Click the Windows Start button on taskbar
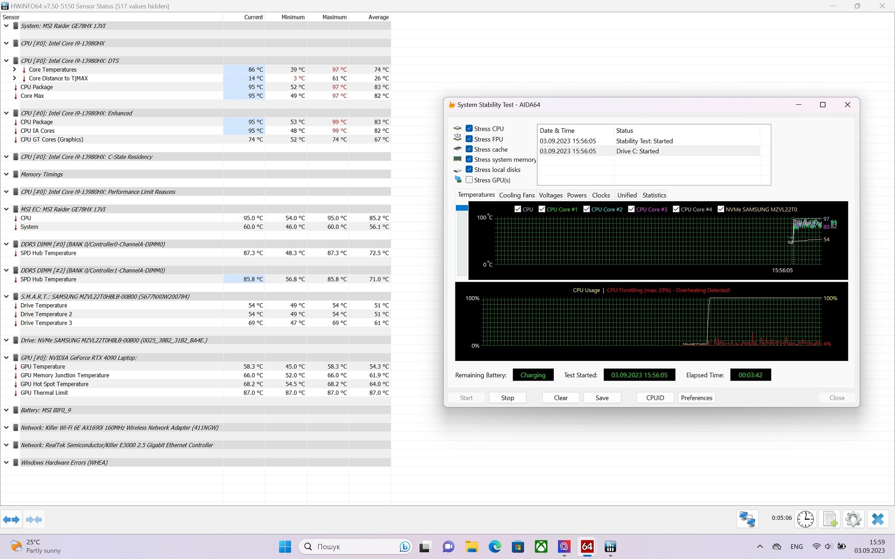 click(x=285, y=546)
